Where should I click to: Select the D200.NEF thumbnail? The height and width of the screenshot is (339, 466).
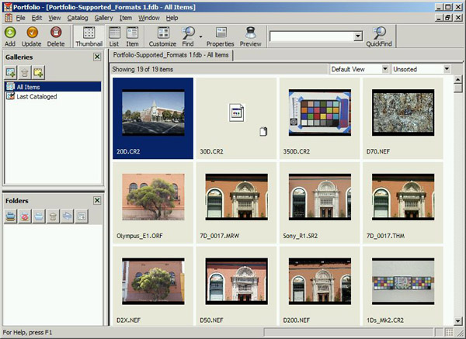(x=320, y=286)
